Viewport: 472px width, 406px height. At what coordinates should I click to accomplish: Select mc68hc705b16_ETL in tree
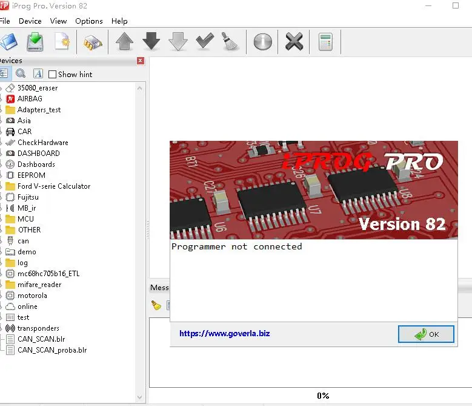point(48,274)
